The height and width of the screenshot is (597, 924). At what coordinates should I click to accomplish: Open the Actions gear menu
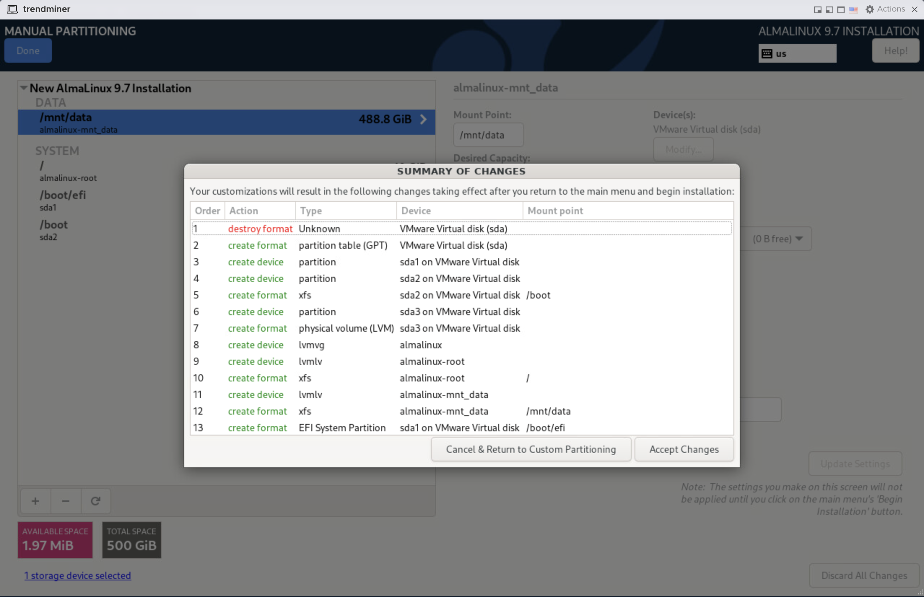pos(869,9)
